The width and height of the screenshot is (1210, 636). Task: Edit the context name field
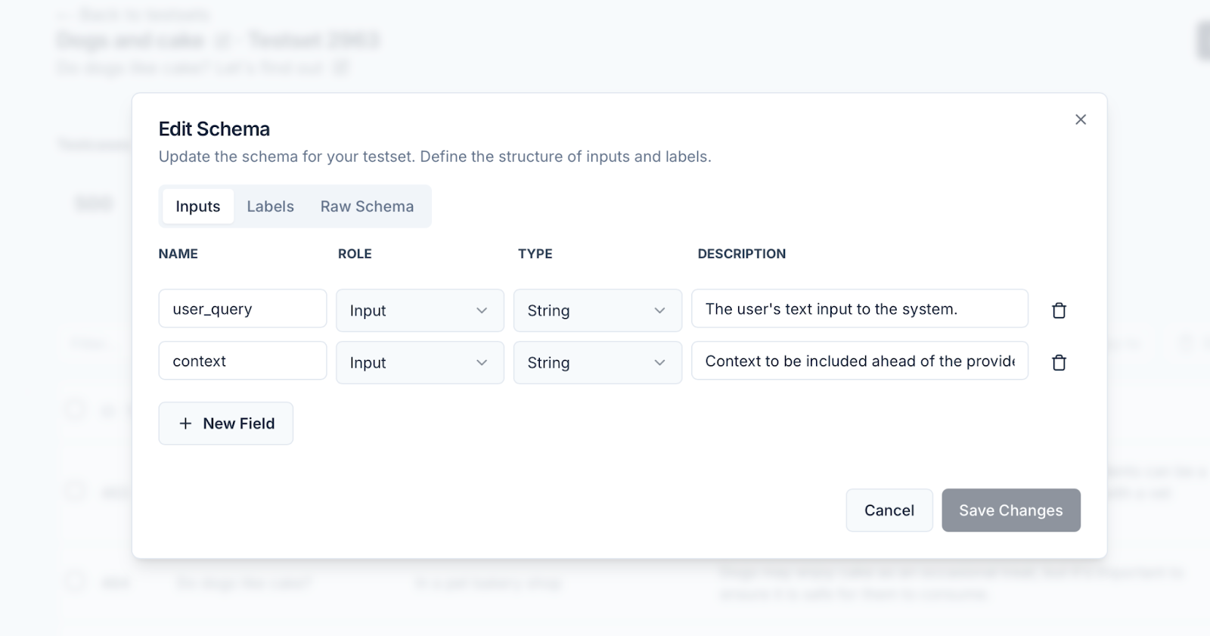click(x=242, y=361)
